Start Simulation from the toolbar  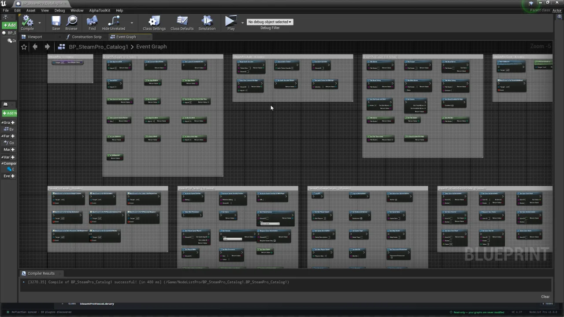(x=207, y=23)
